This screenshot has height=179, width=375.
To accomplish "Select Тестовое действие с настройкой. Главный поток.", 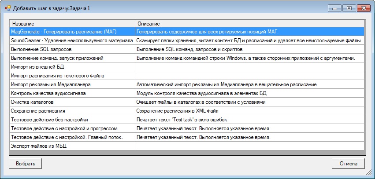I will [187, 137].
